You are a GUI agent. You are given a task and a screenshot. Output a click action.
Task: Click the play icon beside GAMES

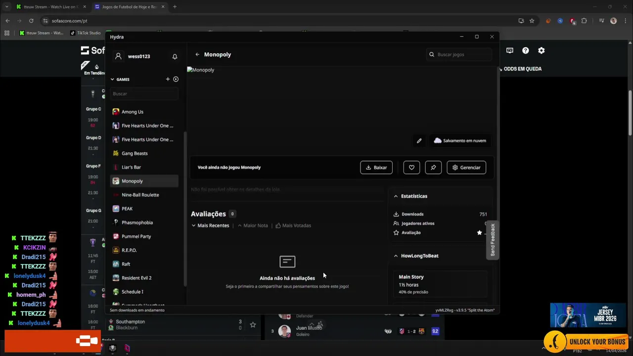[176, 79]
